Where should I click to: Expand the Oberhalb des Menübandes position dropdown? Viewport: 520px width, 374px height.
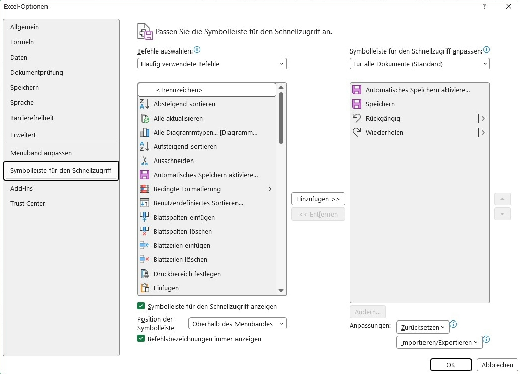[x=238, y=324]
